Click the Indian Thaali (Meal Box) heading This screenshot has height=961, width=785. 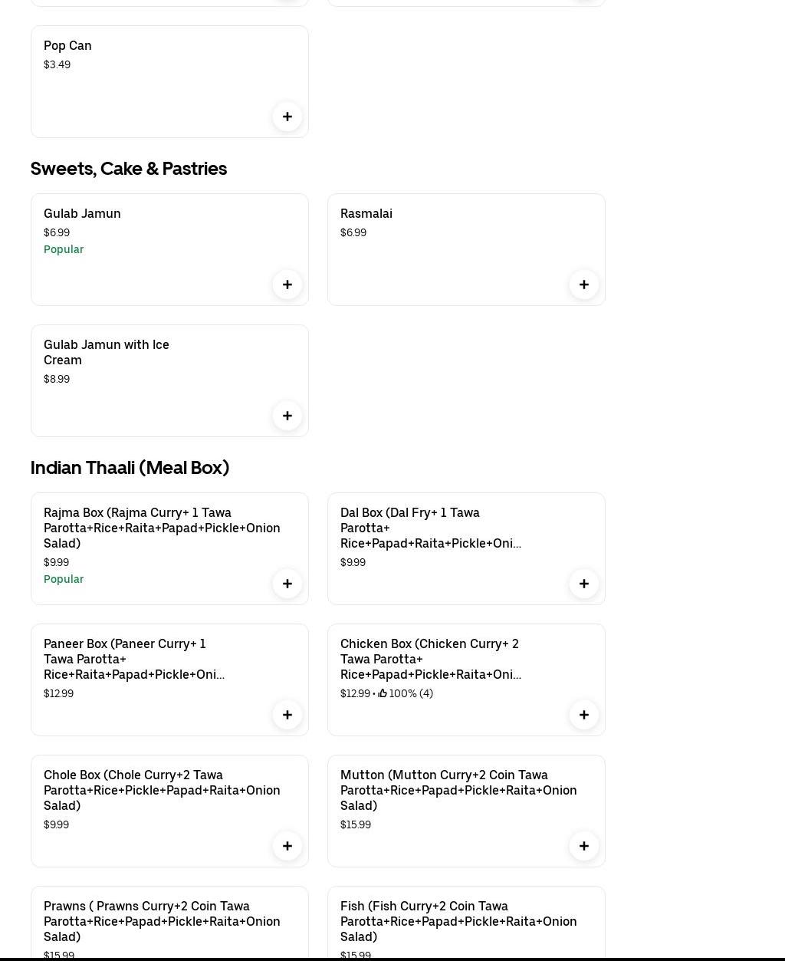tap(130, 468)
